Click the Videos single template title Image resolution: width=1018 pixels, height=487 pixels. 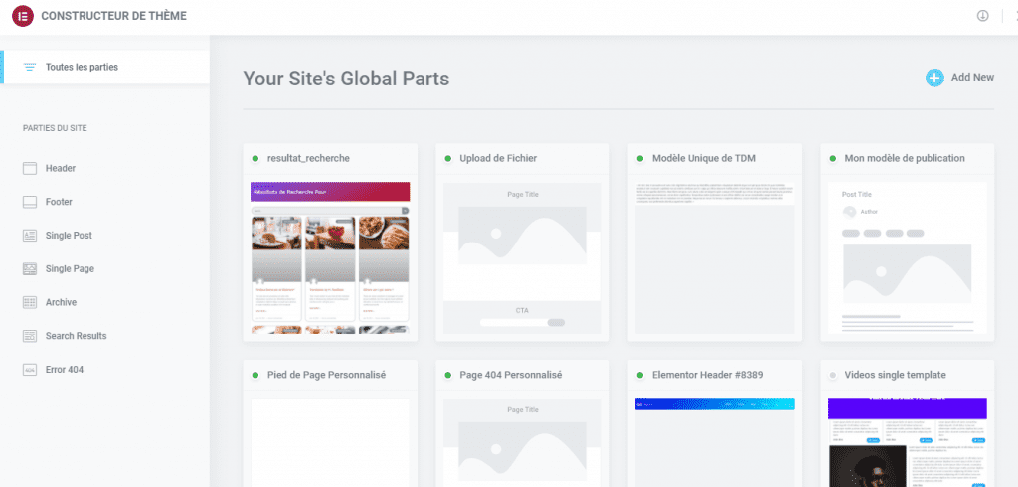[896, 376]
